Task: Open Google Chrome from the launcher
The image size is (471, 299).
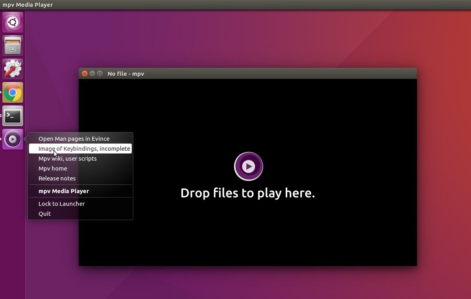Action: pos(13,92)
